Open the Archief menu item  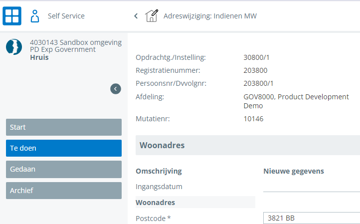coord(64,191)
